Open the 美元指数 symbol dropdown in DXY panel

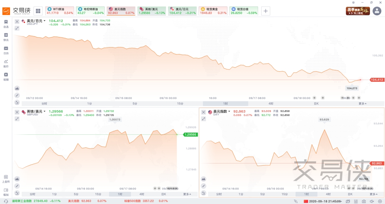click(x=229, y=112)
